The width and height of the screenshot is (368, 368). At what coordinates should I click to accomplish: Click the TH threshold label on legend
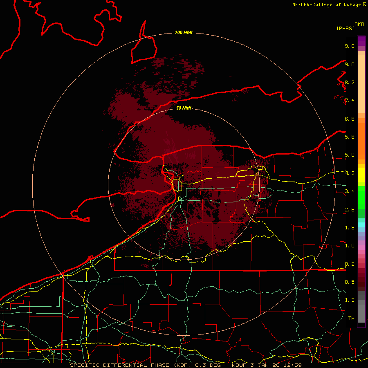(351, 319)
